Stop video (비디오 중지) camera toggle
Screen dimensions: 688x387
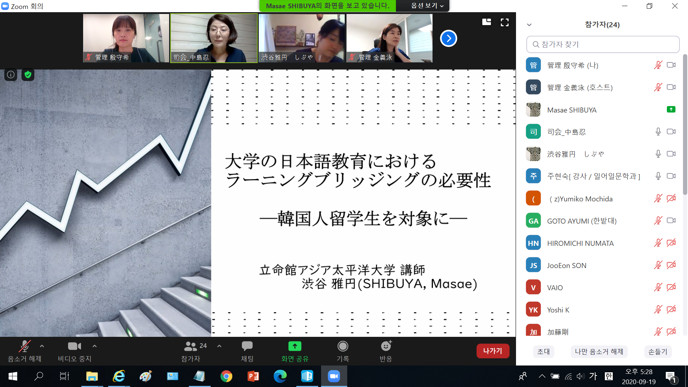(75, 347)
